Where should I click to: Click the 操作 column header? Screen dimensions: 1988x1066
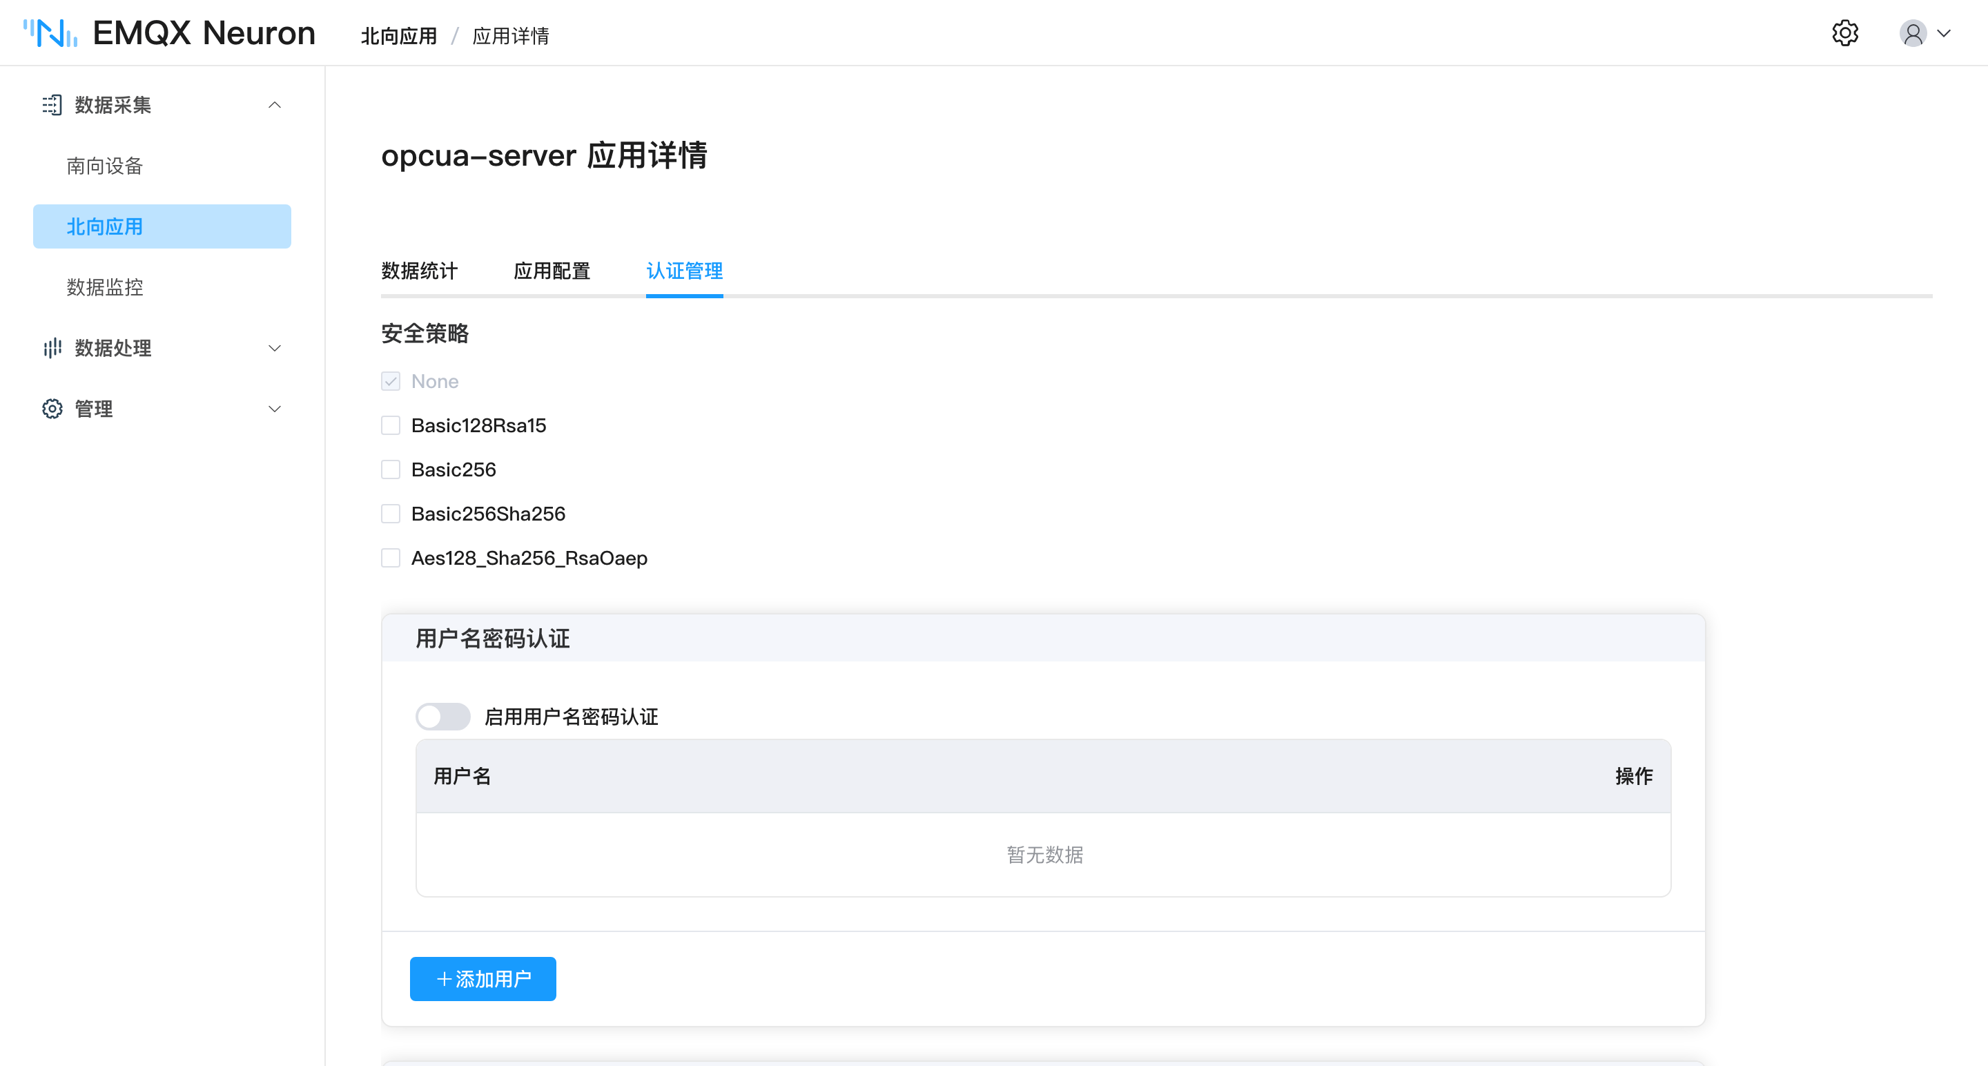click(x=1634, y=776)
